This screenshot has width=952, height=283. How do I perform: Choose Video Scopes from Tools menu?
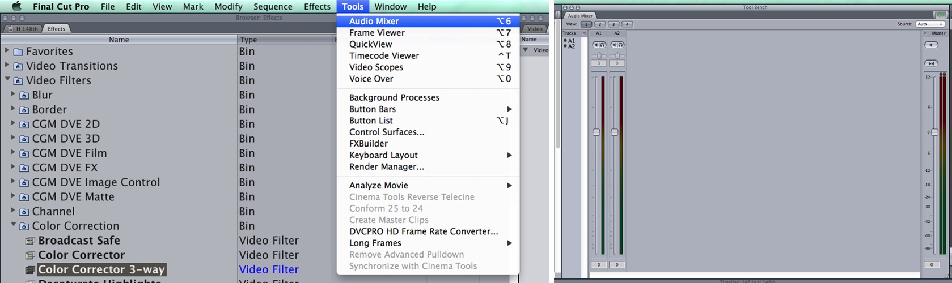pos(428,67)
